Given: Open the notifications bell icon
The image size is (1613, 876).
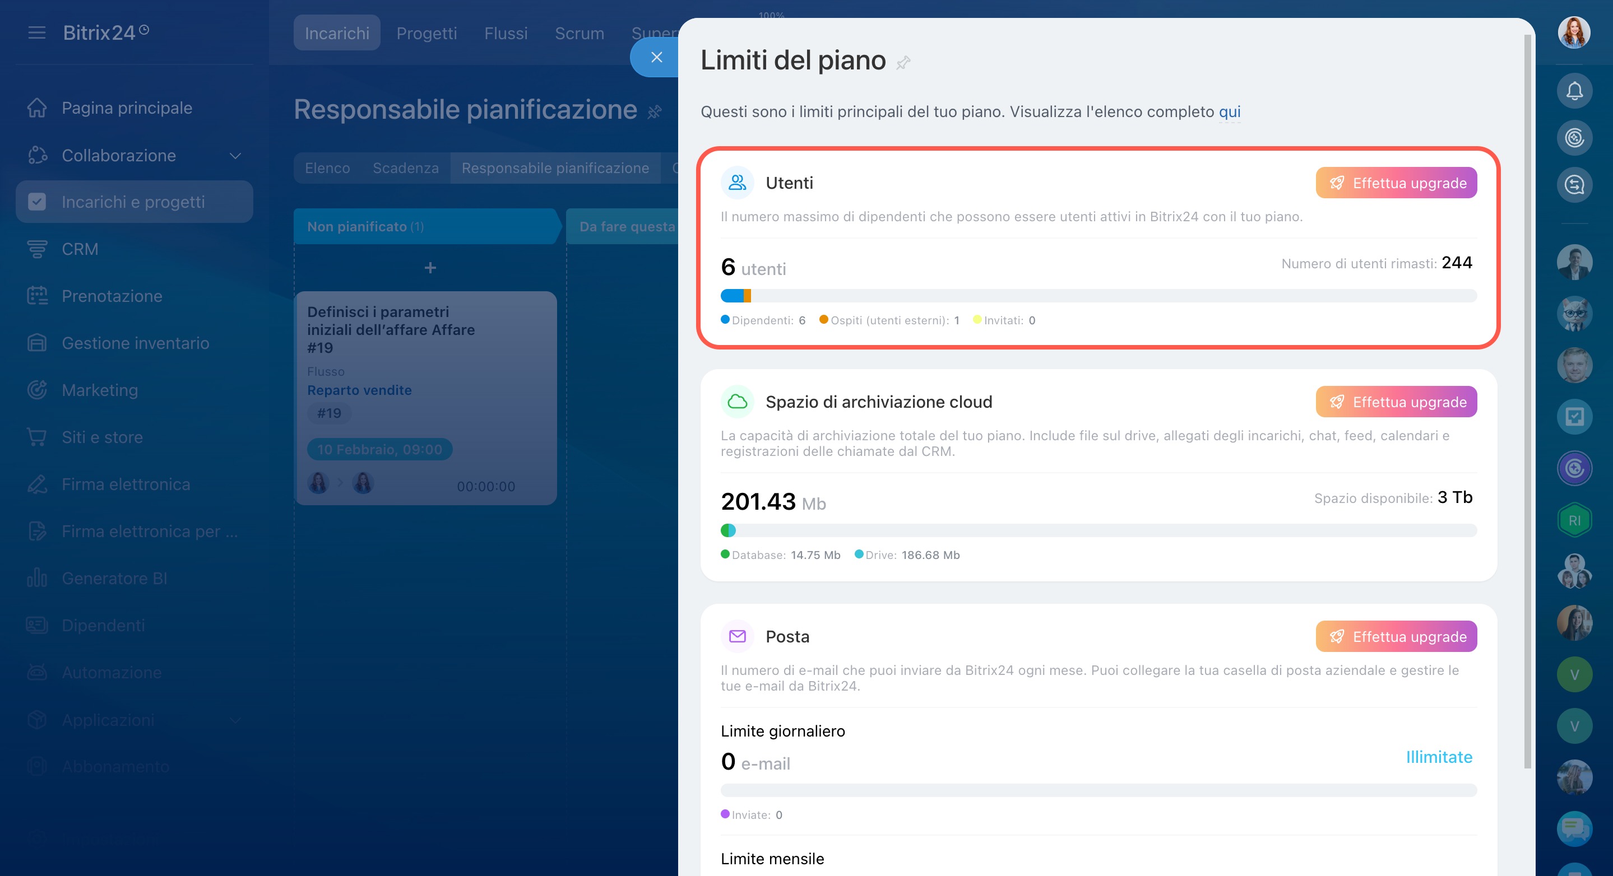Looking at the screenshot, I should (x=1574, y=91).
